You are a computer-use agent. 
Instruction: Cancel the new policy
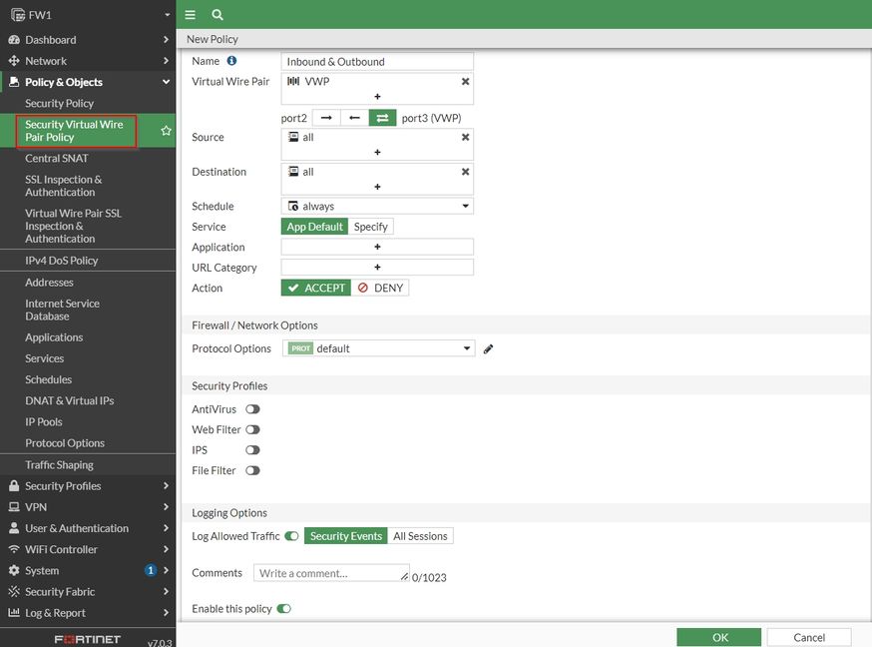[x=809, y=638]
